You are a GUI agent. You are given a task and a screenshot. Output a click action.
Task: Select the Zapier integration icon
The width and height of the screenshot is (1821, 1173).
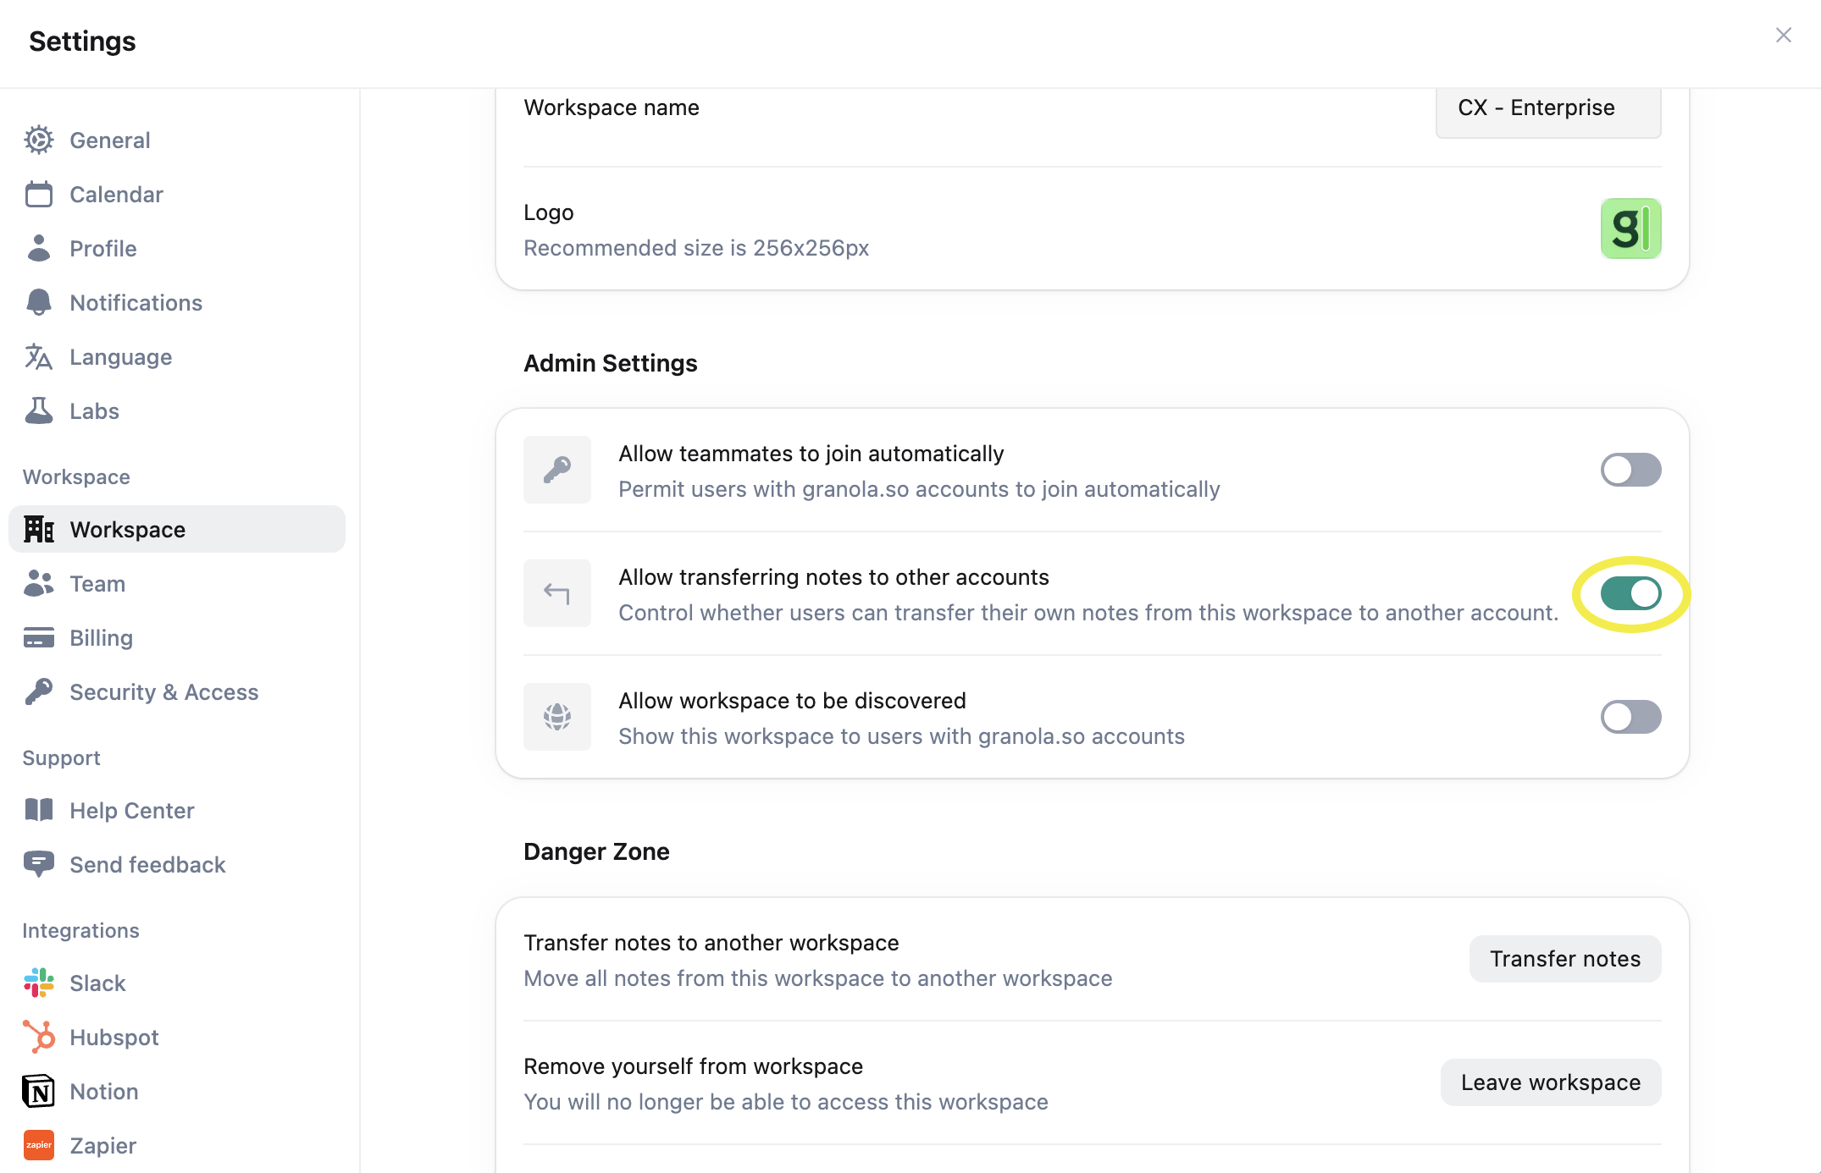(x=39, y=1145)
